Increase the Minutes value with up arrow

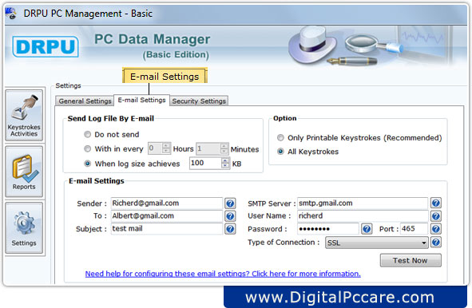(x=224, y=146)
